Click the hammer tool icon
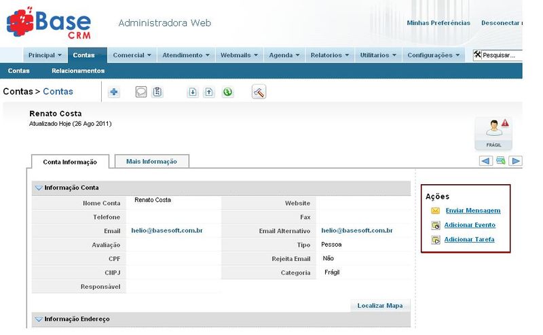 [259, 92]
